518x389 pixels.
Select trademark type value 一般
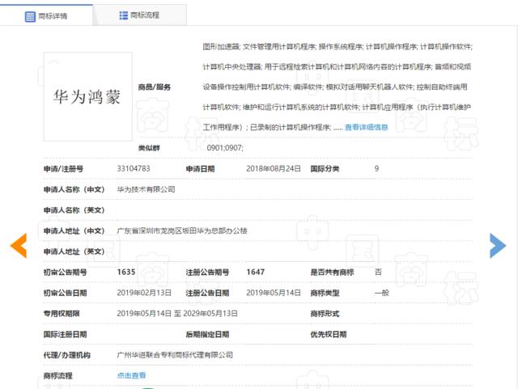click(381, 293)
